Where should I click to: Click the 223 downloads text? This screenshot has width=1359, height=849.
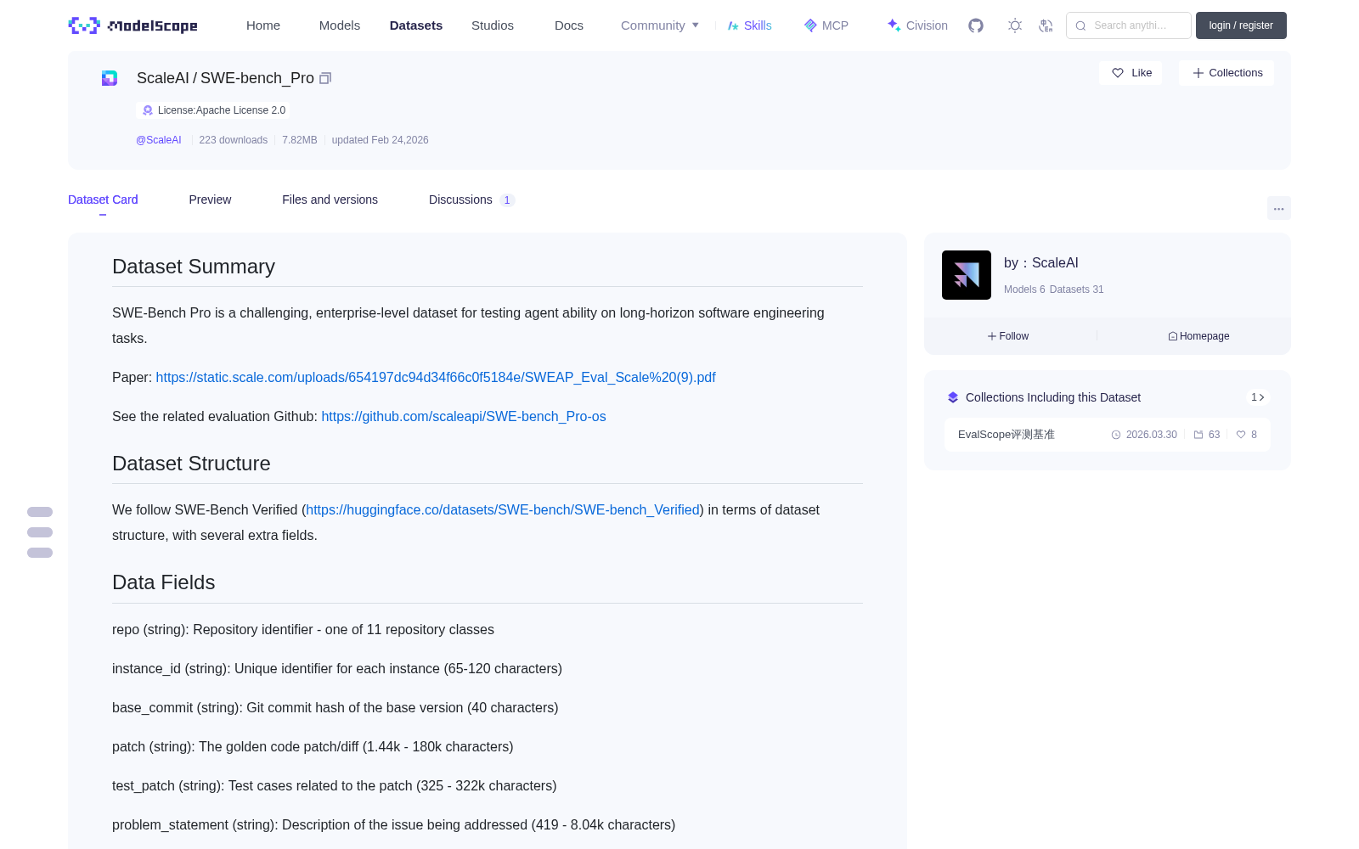tap(234, 140)
